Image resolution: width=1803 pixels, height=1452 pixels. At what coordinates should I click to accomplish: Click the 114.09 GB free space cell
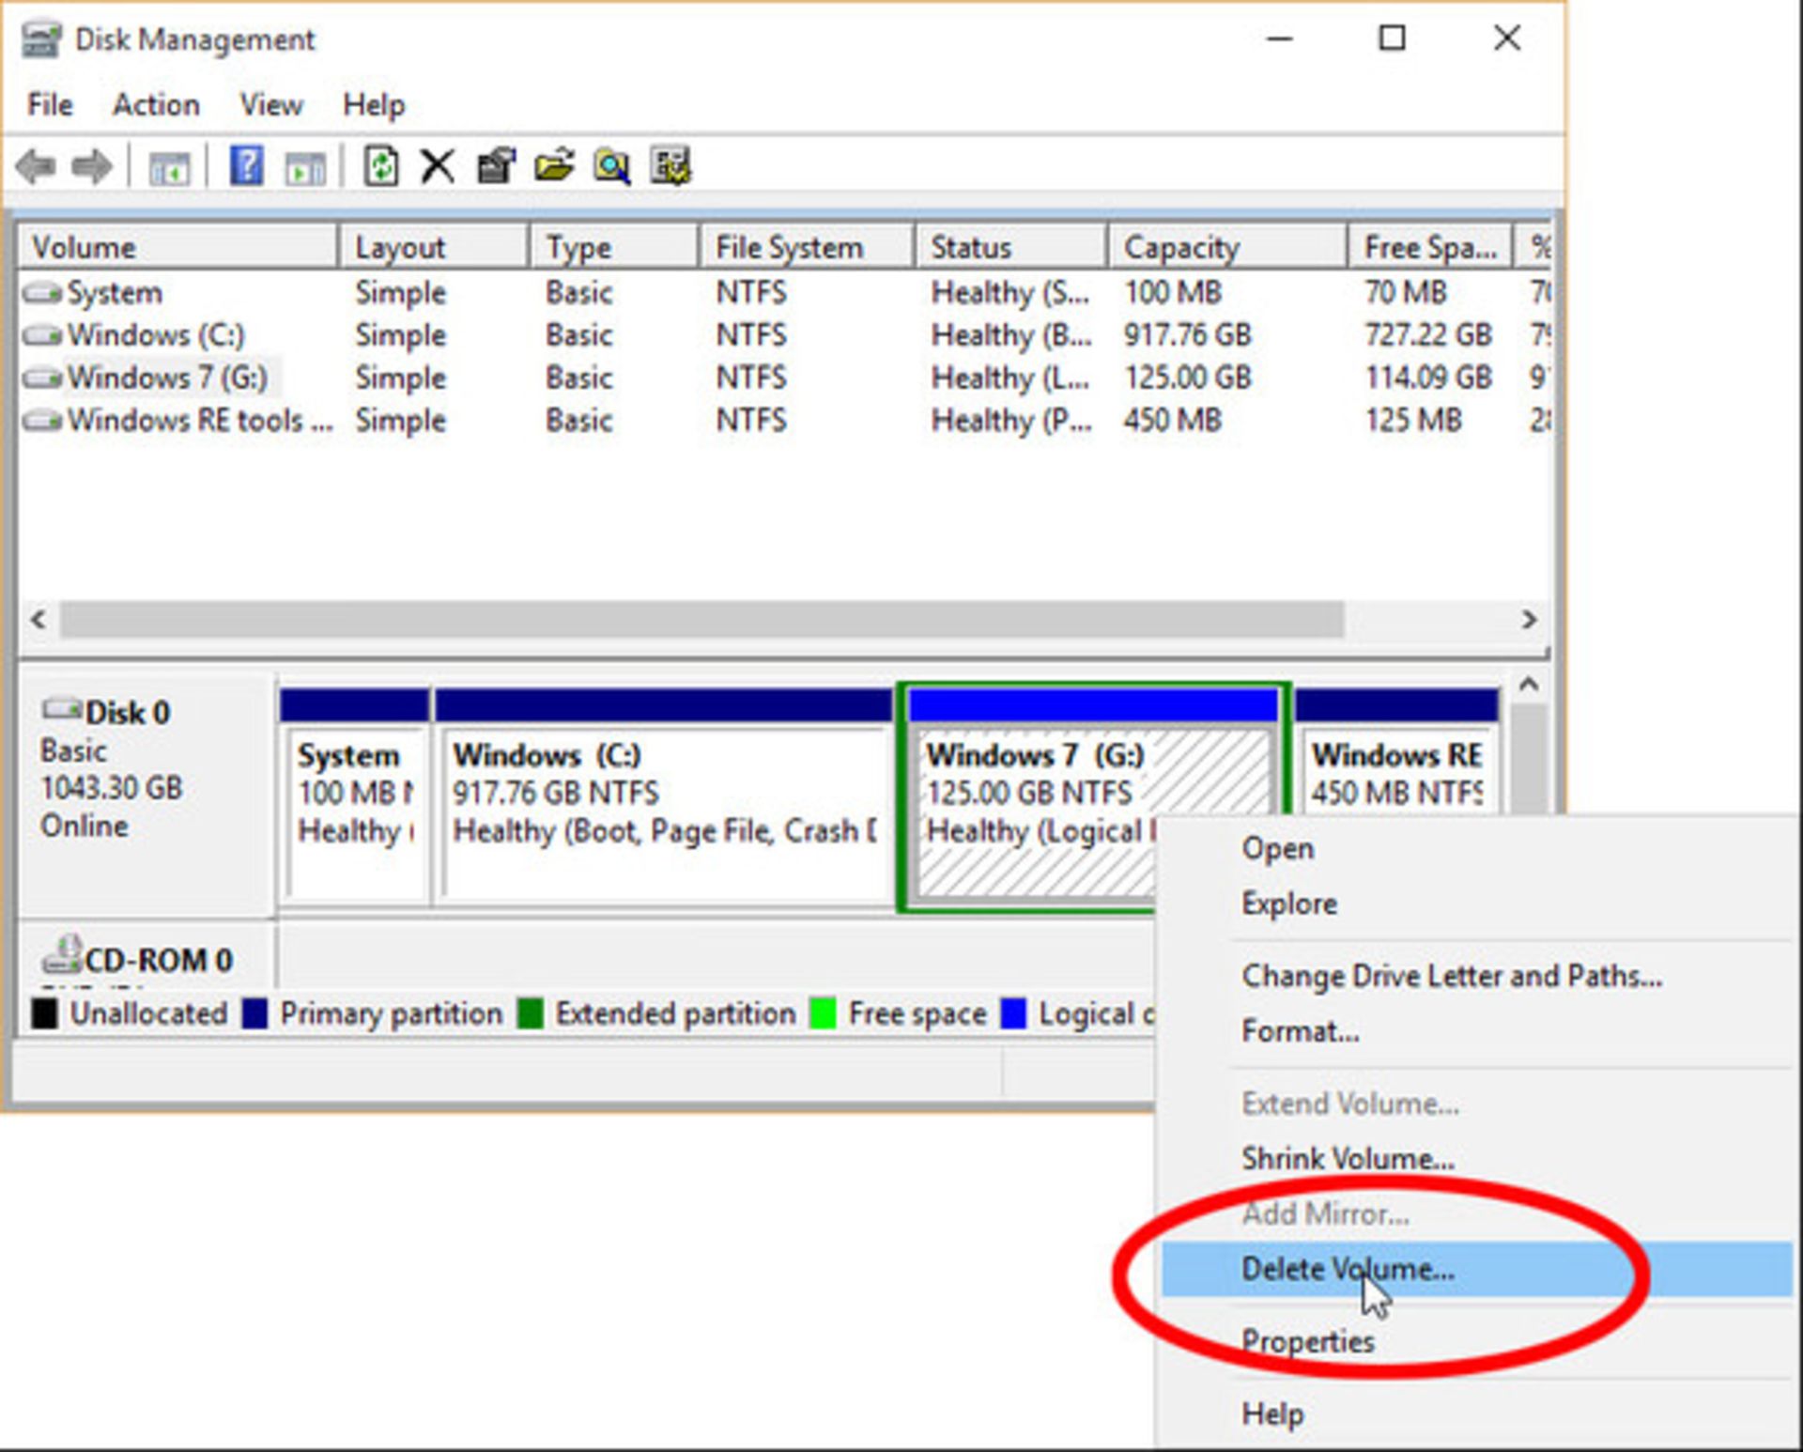point(1428,378)
